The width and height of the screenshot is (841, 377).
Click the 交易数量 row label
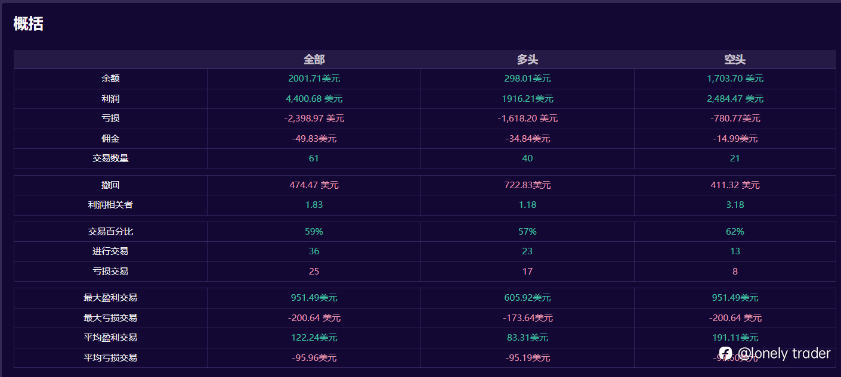click(x=110, y=158)
